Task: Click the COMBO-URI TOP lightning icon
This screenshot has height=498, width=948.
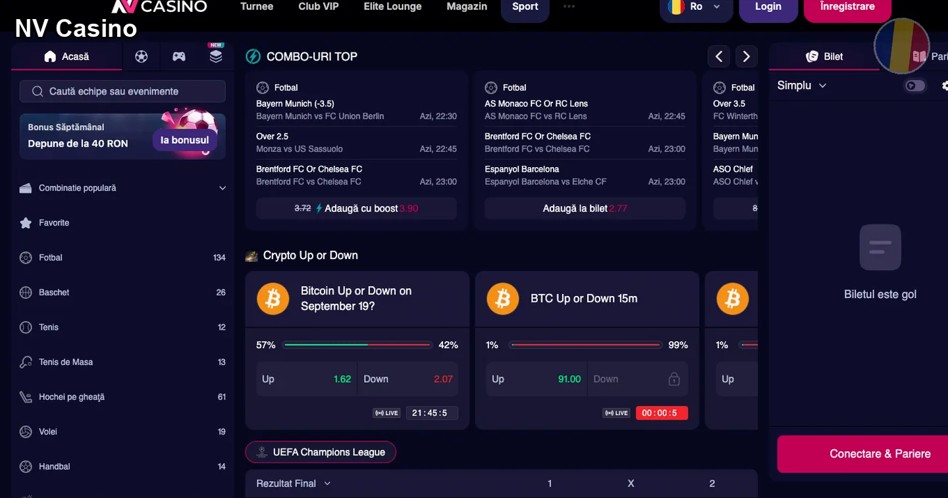Action: click(253, 57)
